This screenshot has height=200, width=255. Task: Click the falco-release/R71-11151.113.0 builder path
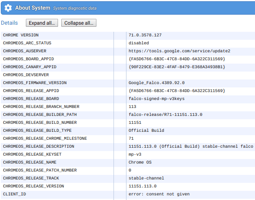pos(165,115)
